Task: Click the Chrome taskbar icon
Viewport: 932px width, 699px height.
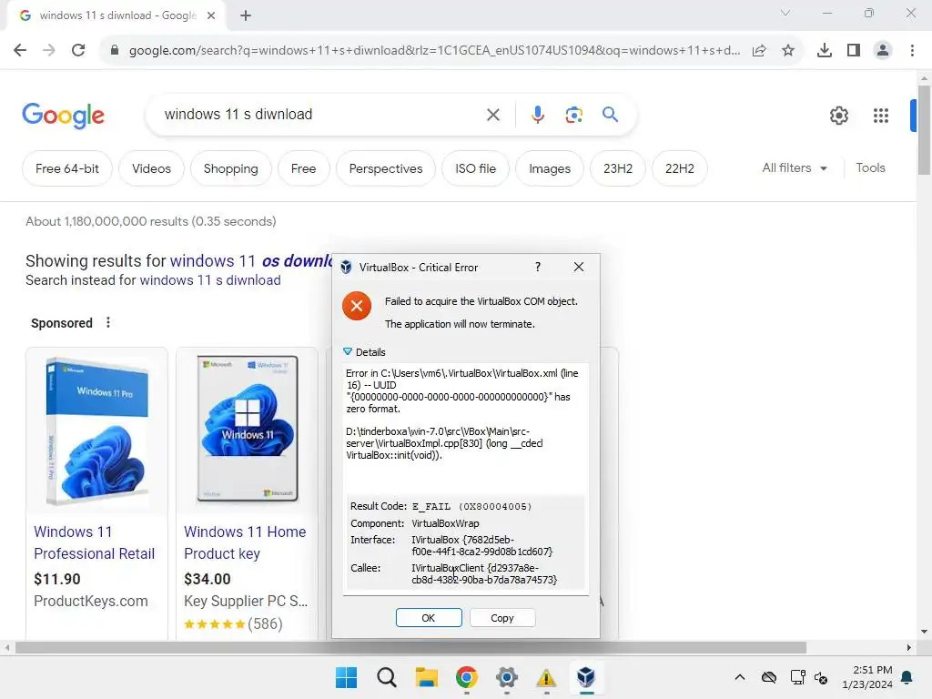Action: pyautogui.click(x=467, y=677)
